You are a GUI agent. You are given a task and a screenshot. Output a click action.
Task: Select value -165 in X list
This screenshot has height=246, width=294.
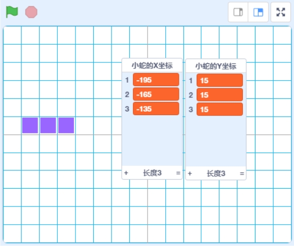point(156,94)
